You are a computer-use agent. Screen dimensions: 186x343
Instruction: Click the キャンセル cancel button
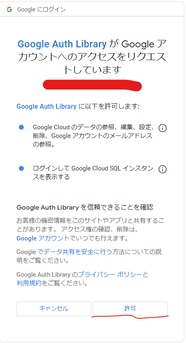point(54,308)
